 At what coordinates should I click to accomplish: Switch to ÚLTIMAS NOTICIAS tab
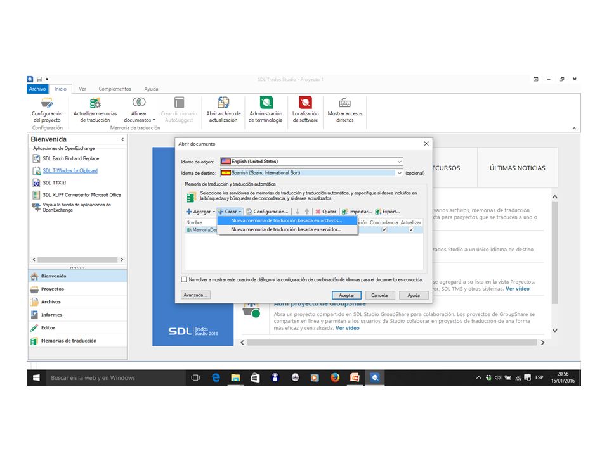pyautogui.click(x=518, y=168)
